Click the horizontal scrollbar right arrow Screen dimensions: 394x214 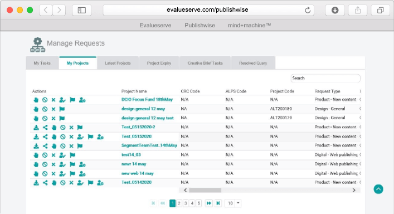(354, 190)
